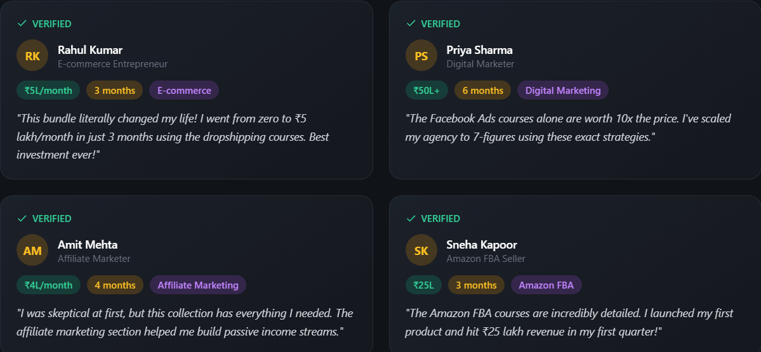Screen dimensions: 761x352
Task: Click the 6 months duration badge
Action: 482,90
